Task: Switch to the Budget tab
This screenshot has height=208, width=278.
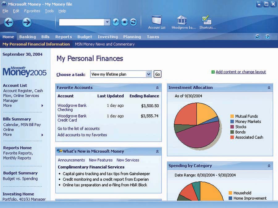Action: coord(85,37)
